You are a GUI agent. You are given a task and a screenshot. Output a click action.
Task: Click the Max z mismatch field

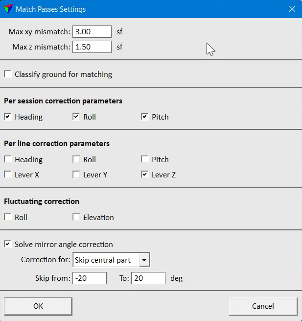[x=92, y=47]
